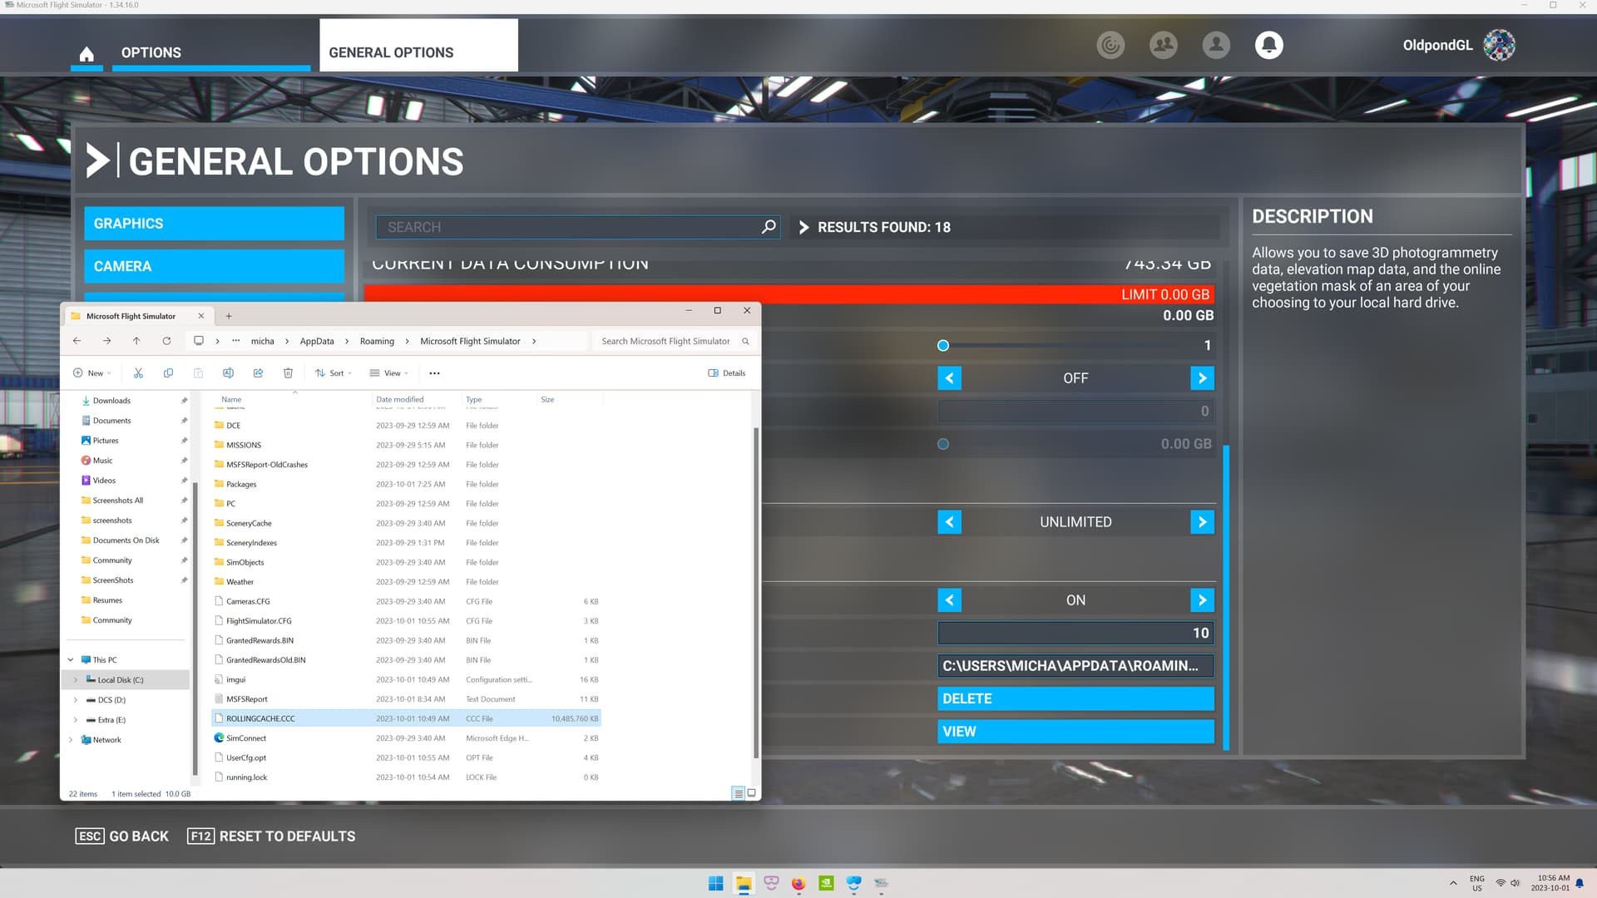The width and height of the screenshot is (1597, 898).
Task: Click the Share icon in Explorer toolbar
Action: coord(258,373)
